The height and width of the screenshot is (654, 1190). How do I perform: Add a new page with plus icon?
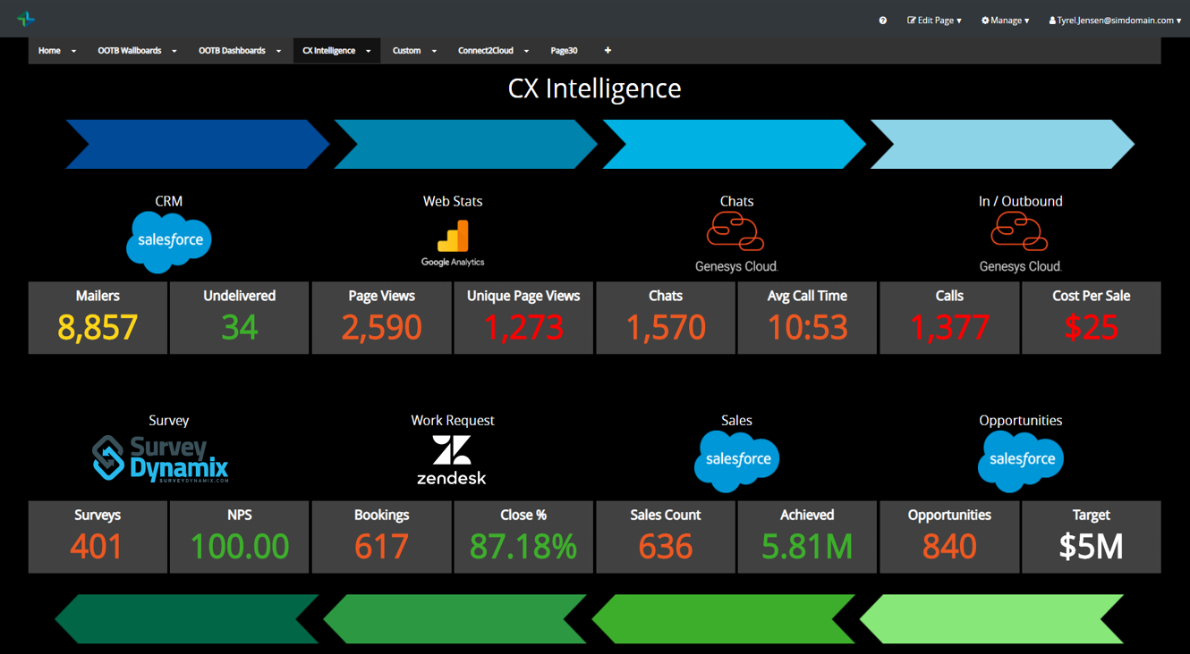coord(608,51)
